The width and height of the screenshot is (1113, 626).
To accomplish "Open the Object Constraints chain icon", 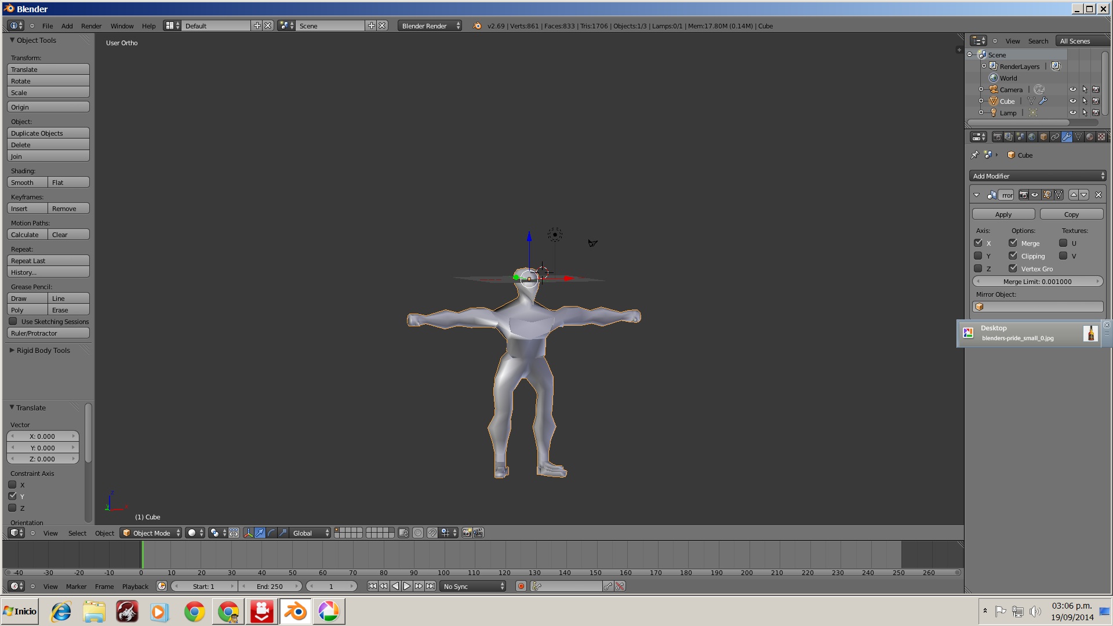I will coord(1055,137).
